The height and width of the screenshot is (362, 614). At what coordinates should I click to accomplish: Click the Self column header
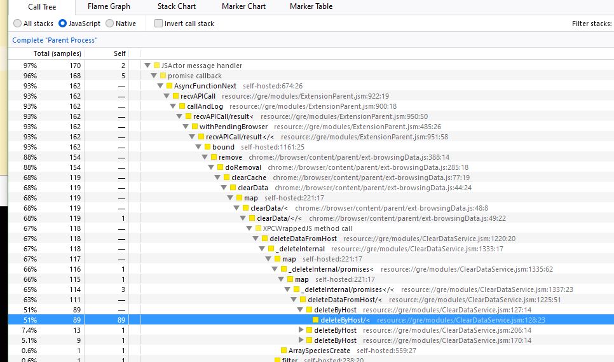click(119, 53)
